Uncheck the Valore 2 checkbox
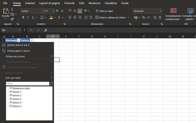The width and height of the screenshot is (196, 123). [x=11, y=95]
